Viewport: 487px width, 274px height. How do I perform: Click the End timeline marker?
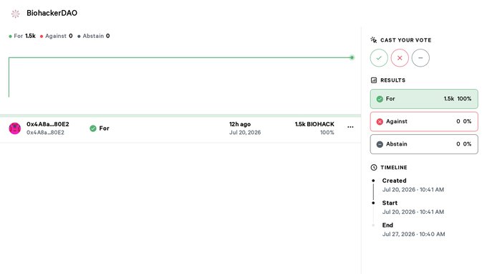pyautogui.click(x=373, y=225)
